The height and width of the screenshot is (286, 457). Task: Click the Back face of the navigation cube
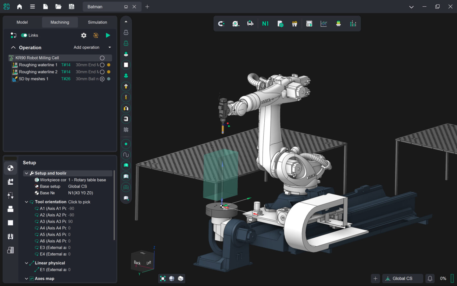(137, 263)
